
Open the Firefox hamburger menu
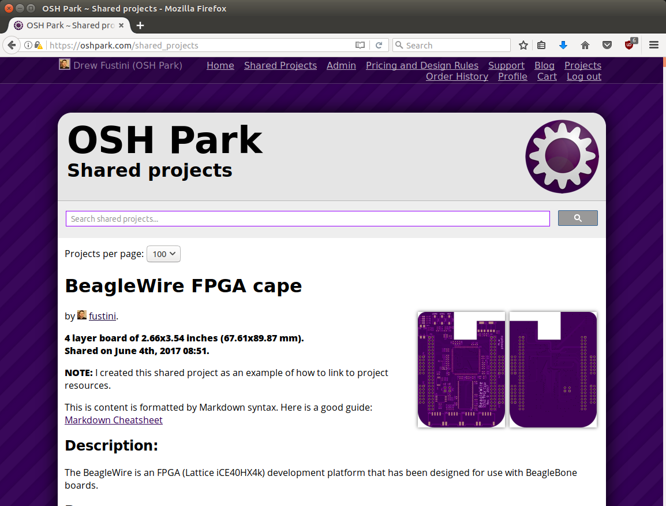(x=654, y=45)
